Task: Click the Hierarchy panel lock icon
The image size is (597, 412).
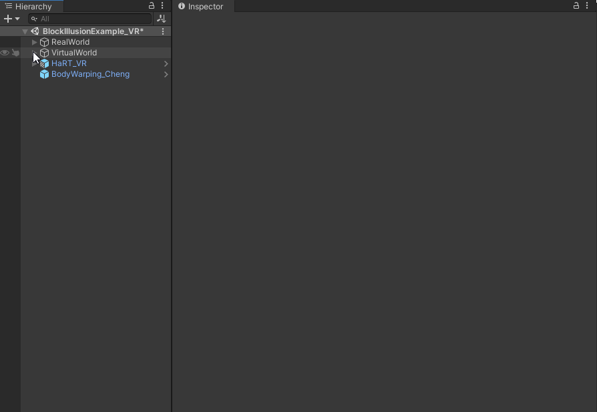Action: pyautogui.click(x=152, y=6)
